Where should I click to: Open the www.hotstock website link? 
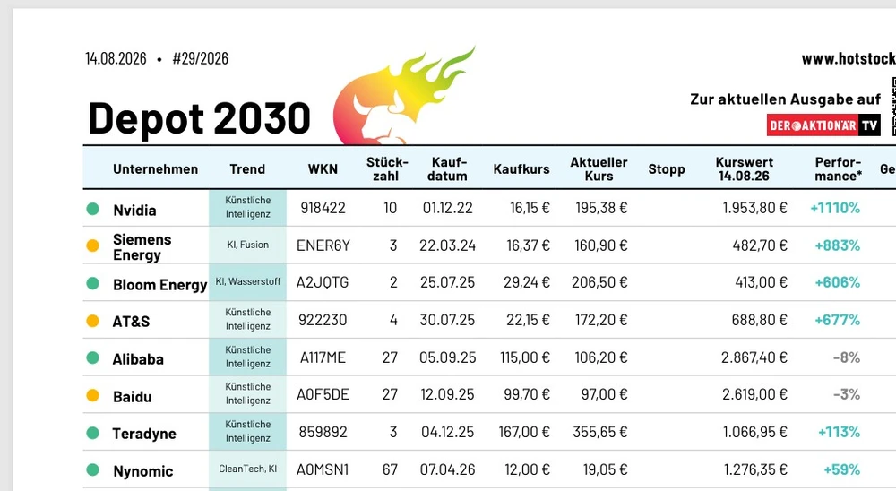pos(849,58)
